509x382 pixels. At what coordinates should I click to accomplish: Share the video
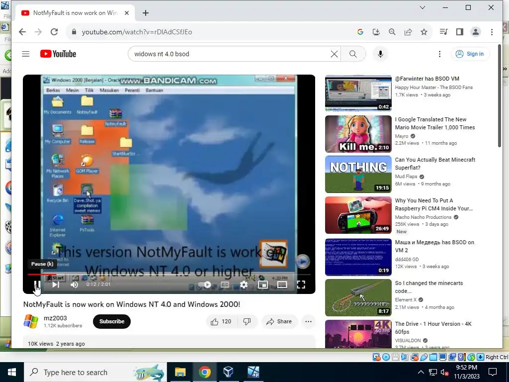point(279,322)
